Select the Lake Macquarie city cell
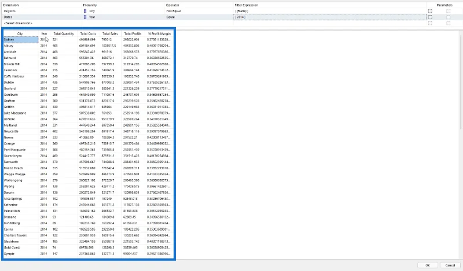Viewport: 463px width, 271px height. (x=21, y=113)
